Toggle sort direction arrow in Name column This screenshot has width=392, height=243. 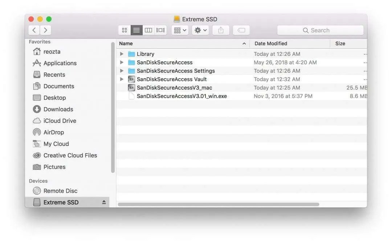pyautogui.click(x=244, y=44)
